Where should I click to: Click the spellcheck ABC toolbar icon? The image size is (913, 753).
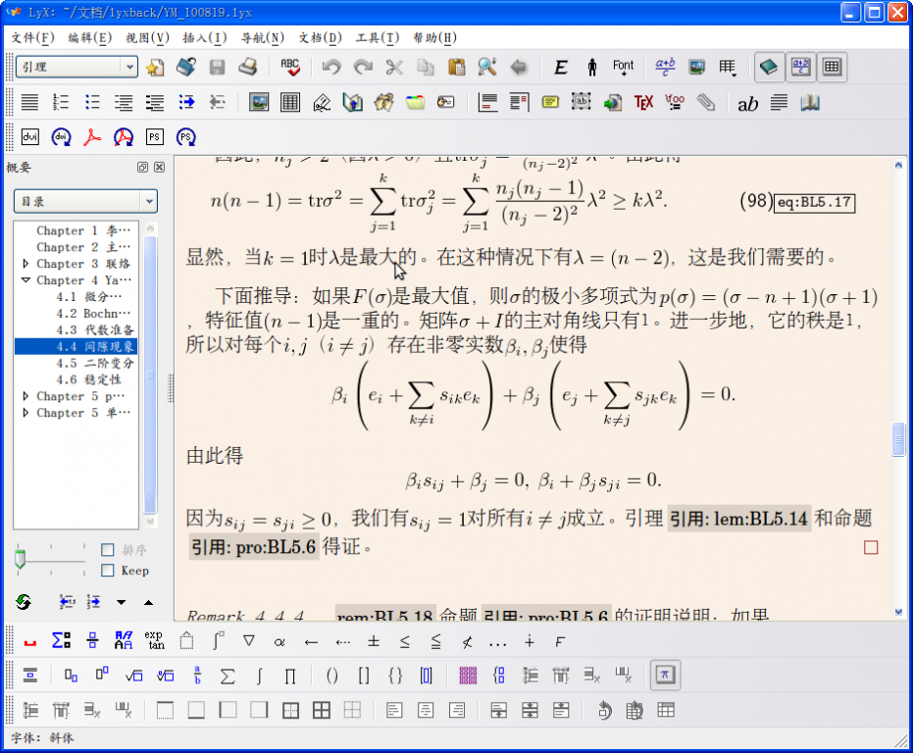pos(289,67)
